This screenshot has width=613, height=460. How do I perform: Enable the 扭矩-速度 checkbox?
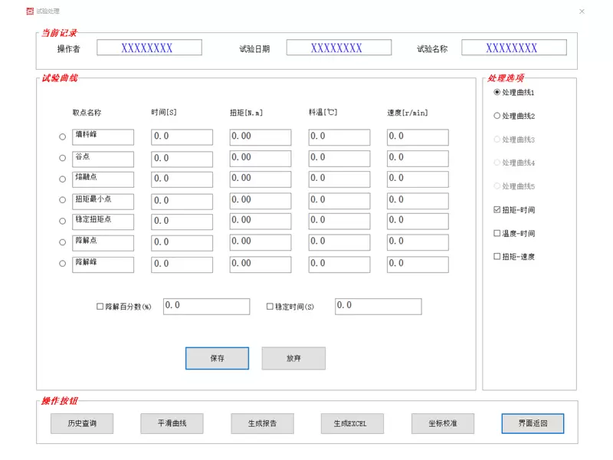point(497,256)
